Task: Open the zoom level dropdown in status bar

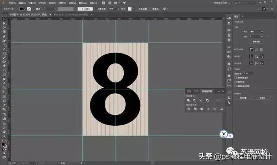Action: click(19, 163)
